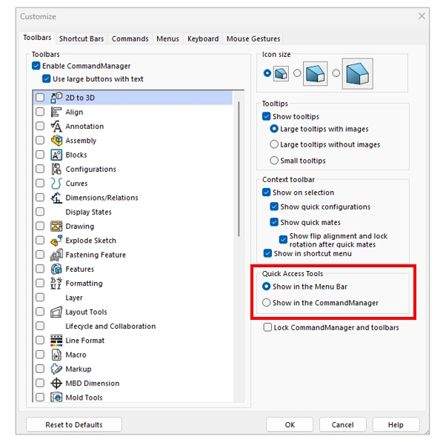This screenshot has width=443, height=442.
Task: Click the Dimensions/Relations icon
Action: 56,198
